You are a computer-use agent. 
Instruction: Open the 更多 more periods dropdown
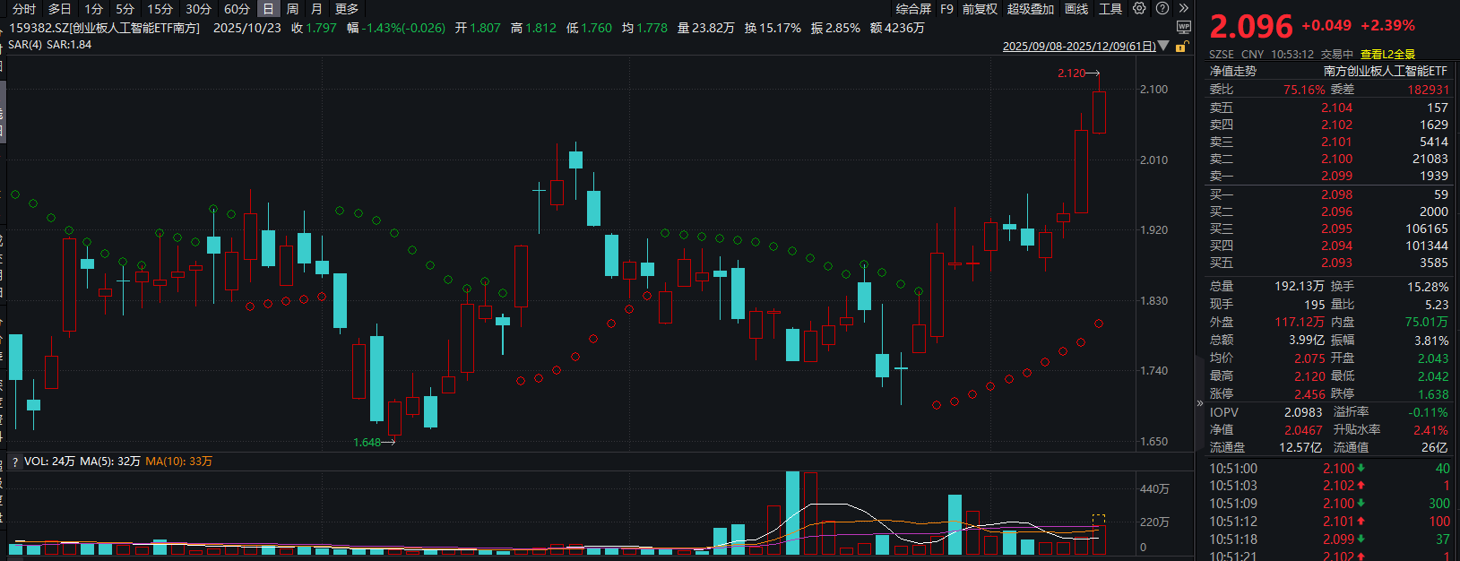347,9
